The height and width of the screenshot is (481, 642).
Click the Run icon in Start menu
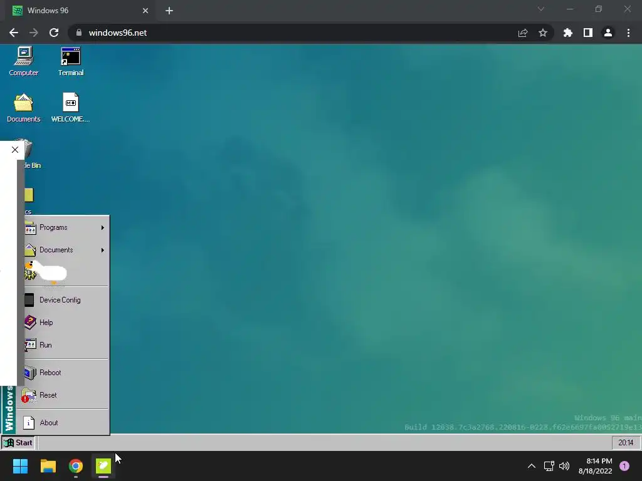coord(30,345)
